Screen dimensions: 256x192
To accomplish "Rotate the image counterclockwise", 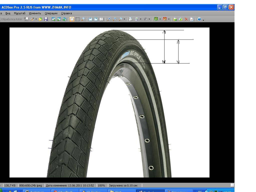I will [90, 19].
